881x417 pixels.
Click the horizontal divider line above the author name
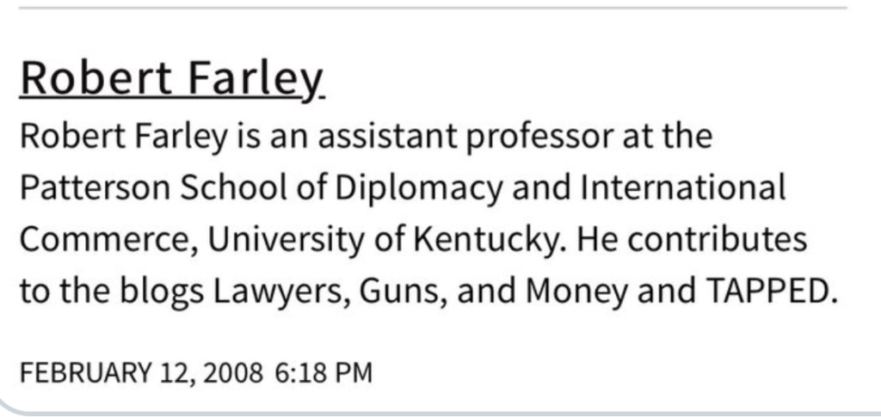[433, 8]
